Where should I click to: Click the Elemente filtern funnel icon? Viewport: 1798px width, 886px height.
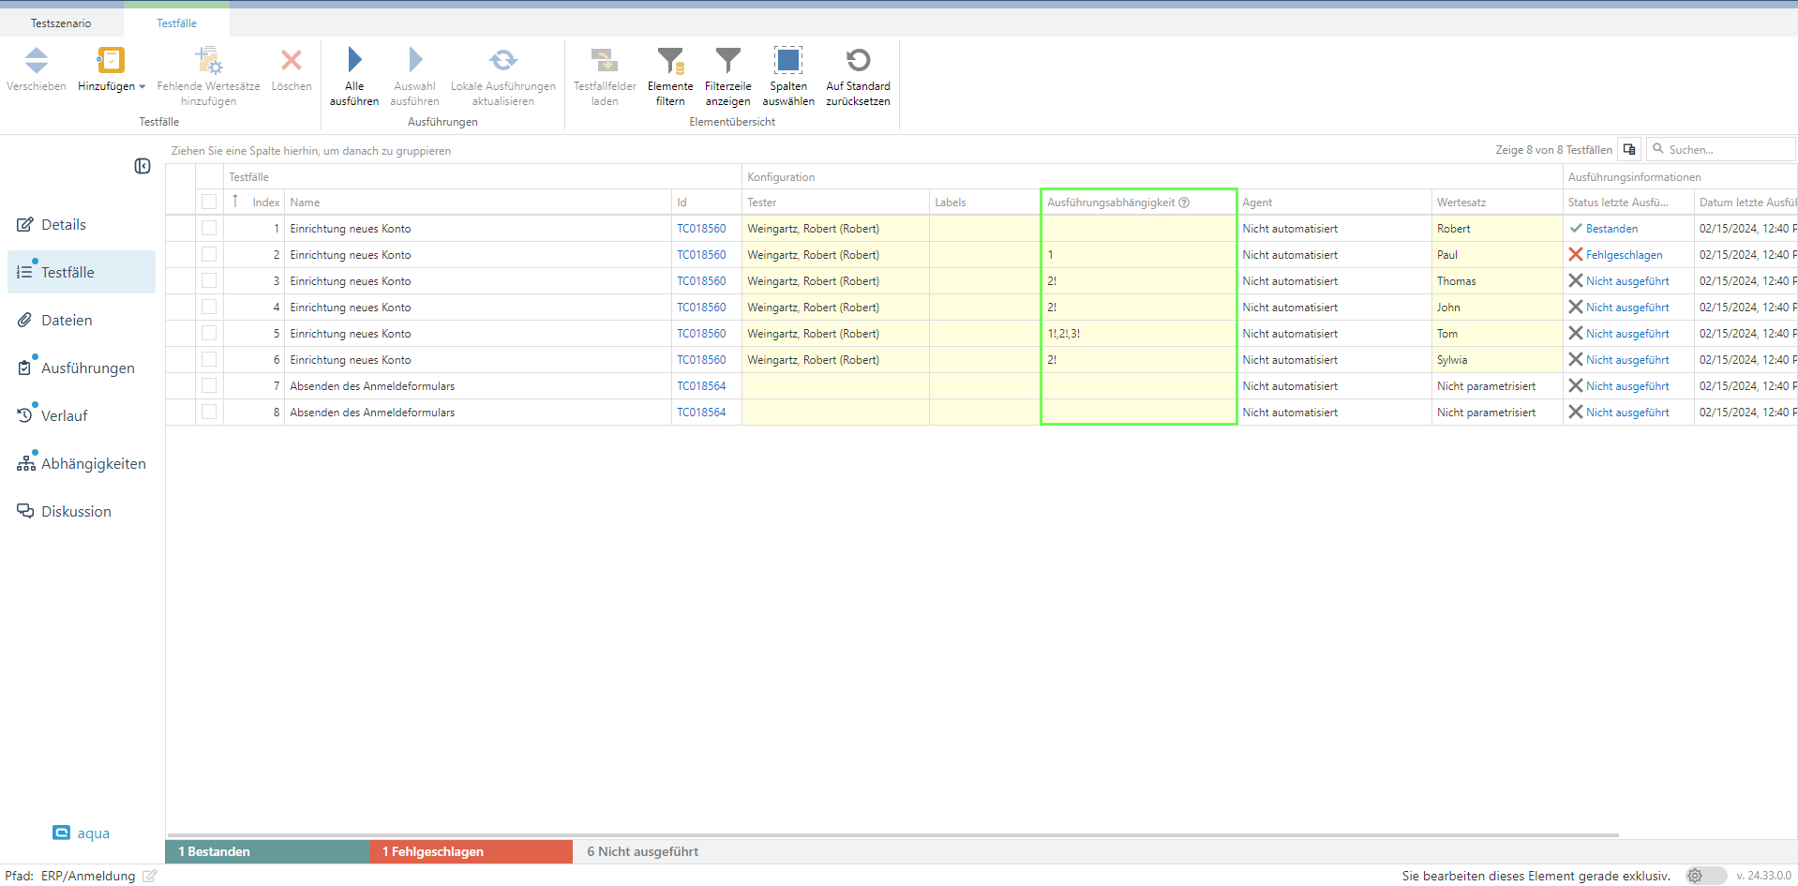670,61
